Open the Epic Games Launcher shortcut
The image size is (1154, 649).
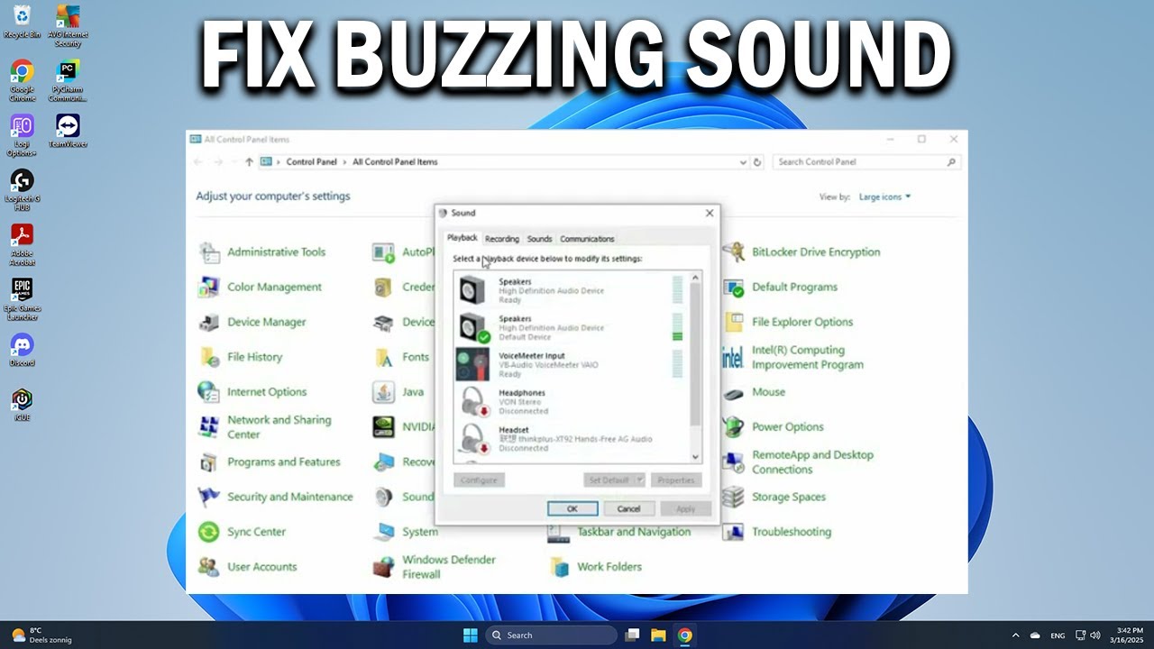coord(22,299)
